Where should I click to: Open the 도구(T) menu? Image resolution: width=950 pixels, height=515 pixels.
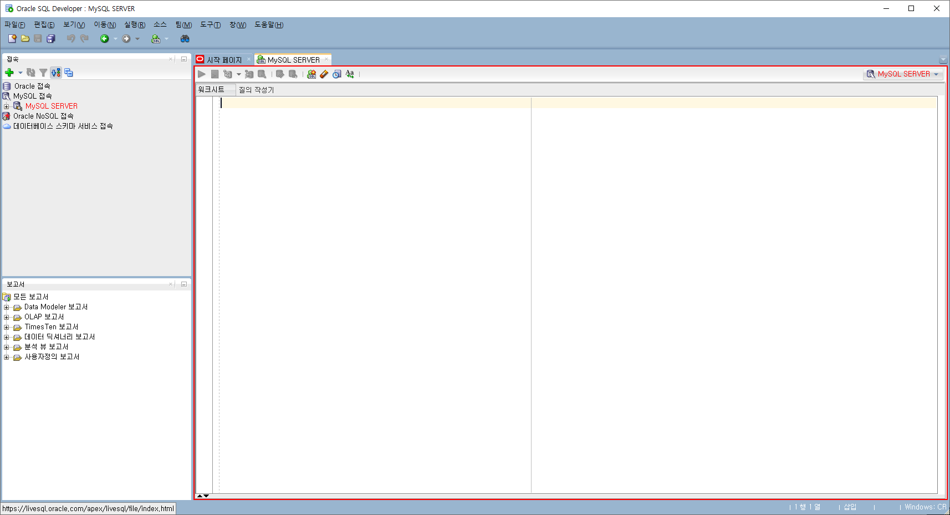(x=210, y=25)
